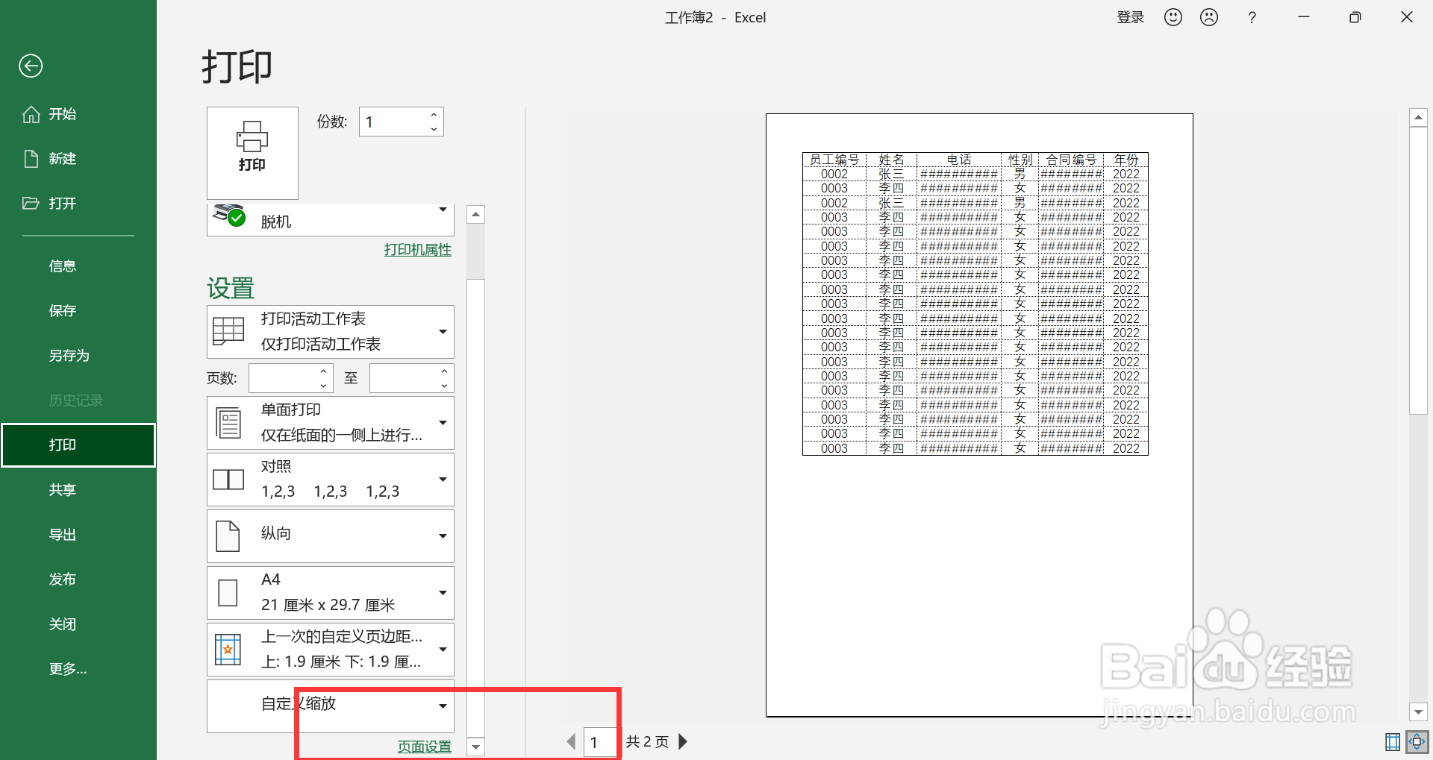Viewport: 1433px width, 760px height.
Task: Click the preview vertical scrollbar thumb
Action: pyautogui.click(x=1418, y=270)
